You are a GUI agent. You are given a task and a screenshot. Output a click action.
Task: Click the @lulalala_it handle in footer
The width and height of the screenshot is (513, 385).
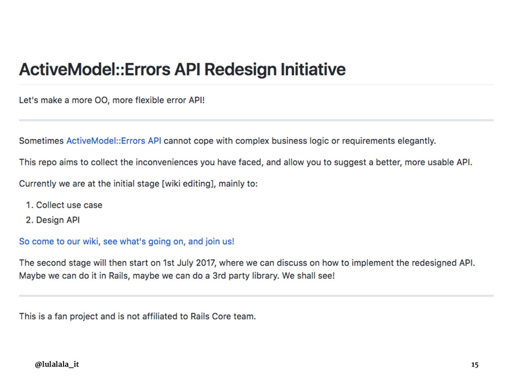(57, 364)
